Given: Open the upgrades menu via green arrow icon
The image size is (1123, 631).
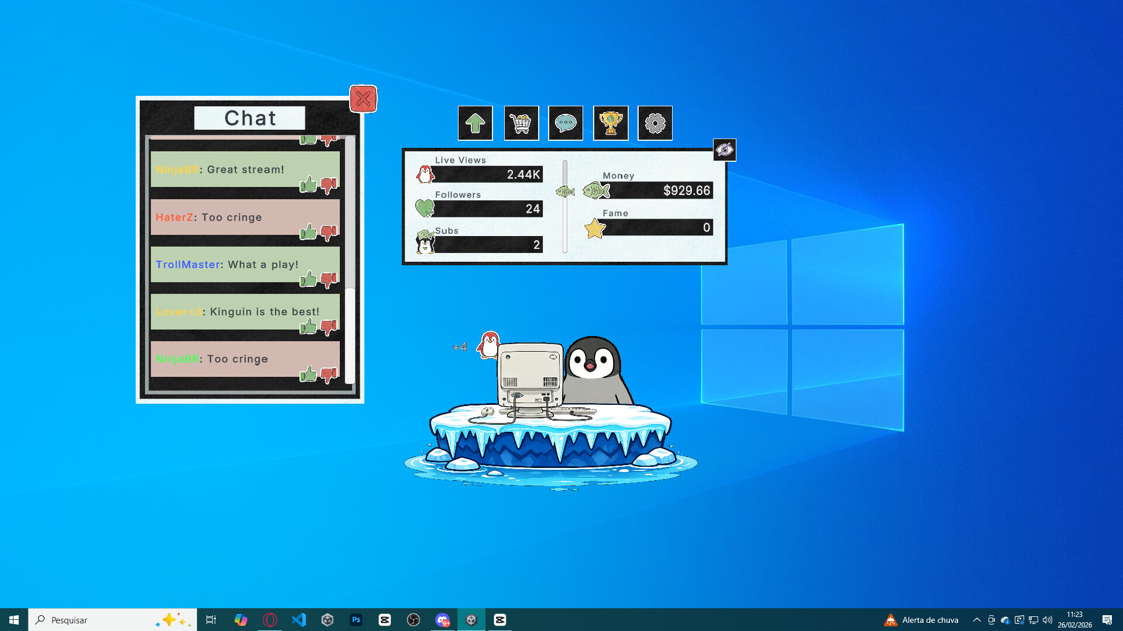Looking at the screenshot, I should pos(475,123).
